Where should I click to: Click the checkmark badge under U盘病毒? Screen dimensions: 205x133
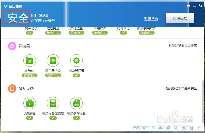[30, 118]
